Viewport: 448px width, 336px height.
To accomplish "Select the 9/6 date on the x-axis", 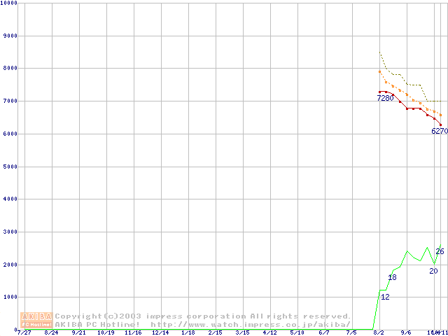I will (407, 332).
